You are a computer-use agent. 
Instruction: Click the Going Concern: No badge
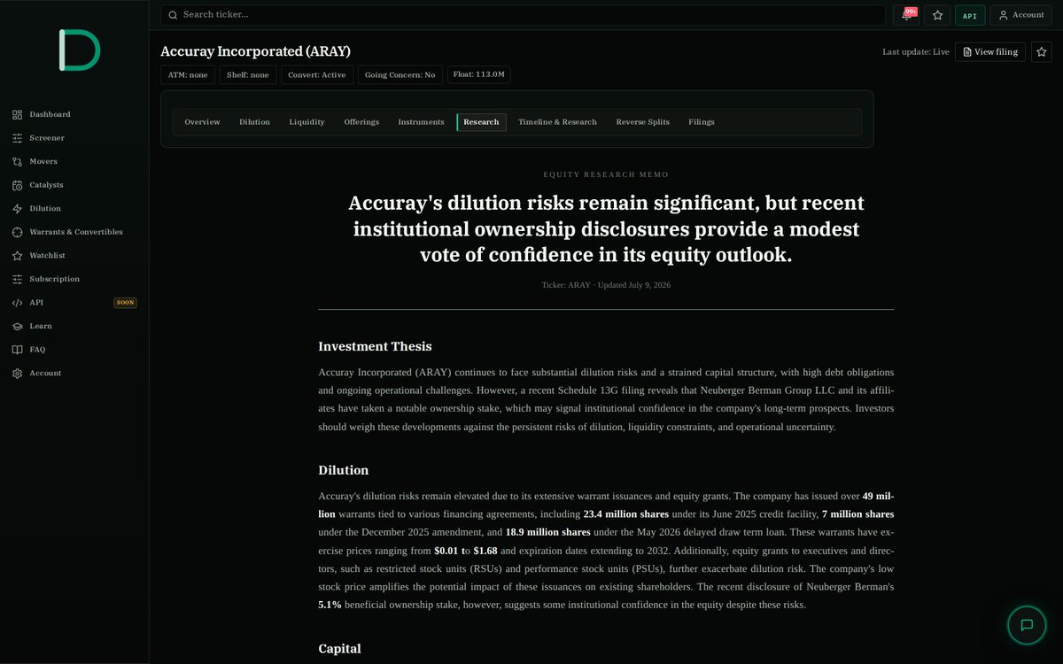(x=400, y=75)
